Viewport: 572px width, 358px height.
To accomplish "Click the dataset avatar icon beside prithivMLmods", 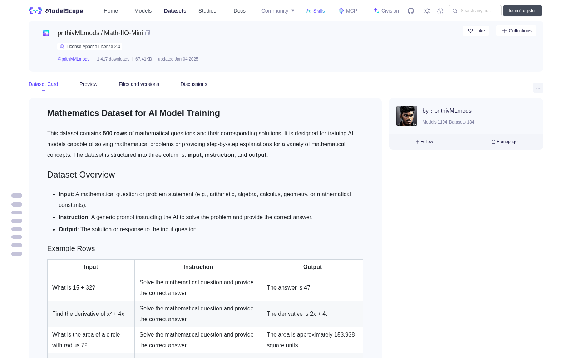I will [x=46, y=33].
